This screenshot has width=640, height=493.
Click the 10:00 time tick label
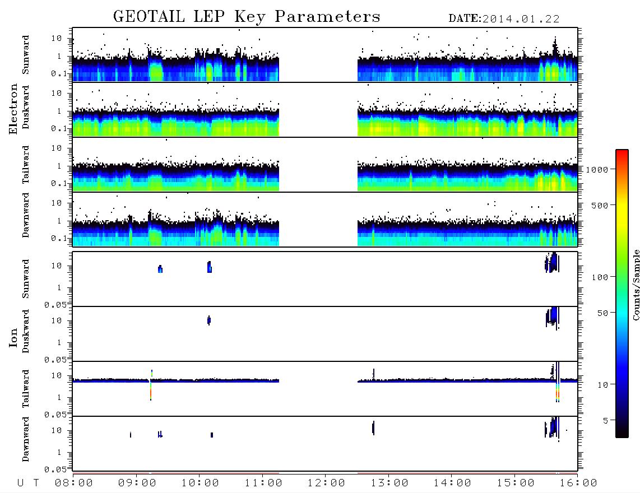tap(201, 483)
